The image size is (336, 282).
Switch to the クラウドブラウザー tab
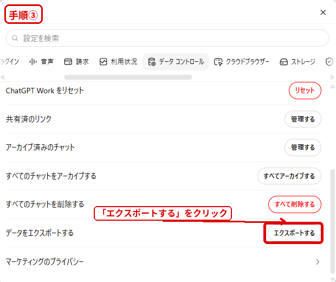coord(242,62)
